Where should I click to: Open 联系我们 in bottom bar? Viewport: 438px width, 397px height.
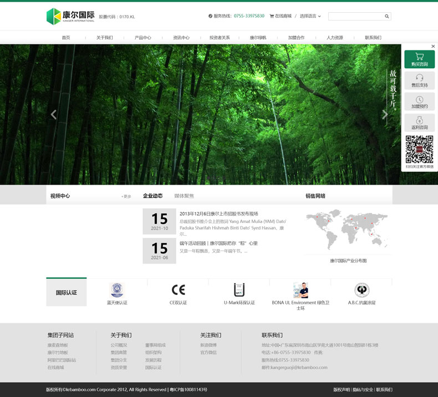tap(384, 389)
